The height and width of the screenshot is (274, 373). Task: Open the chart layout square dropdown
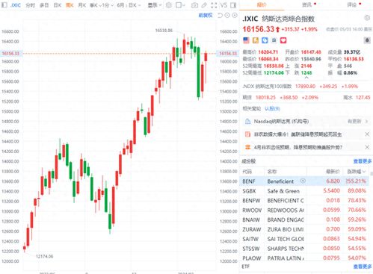[180, 5]
